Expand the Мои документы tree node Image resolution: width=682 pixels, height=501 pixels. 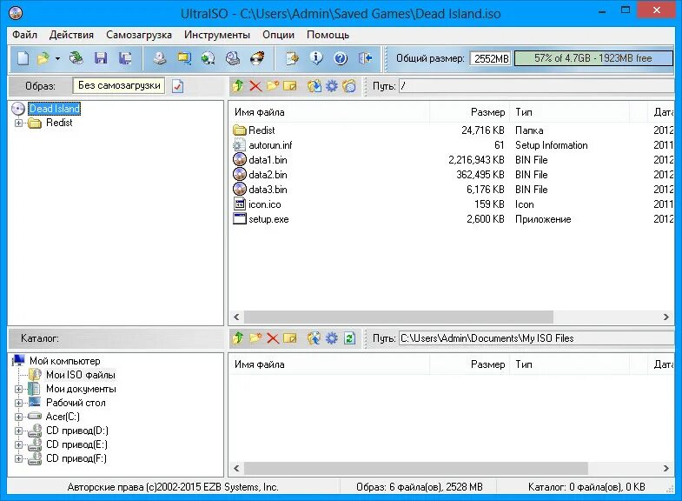click(19, 389)
